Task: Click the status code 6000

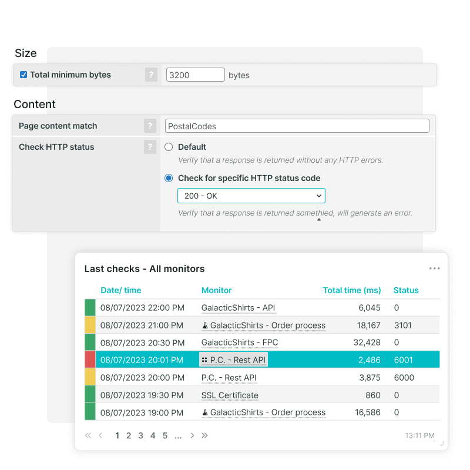Action: click(404, 378)
